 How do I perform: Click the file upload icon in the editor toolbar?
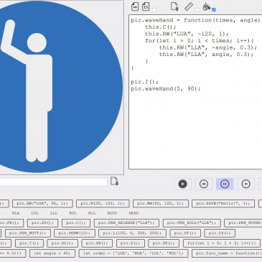point(174,6)
